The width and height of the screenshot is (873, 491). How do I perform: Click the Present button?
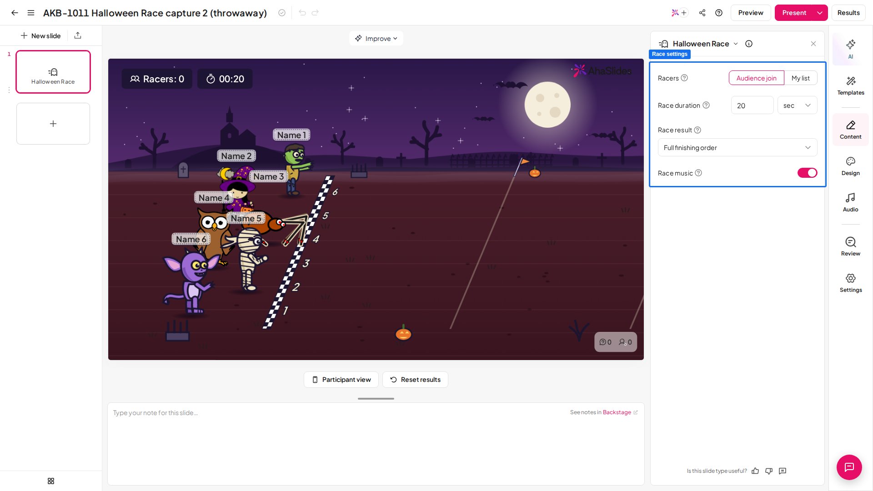coord(794,13)
